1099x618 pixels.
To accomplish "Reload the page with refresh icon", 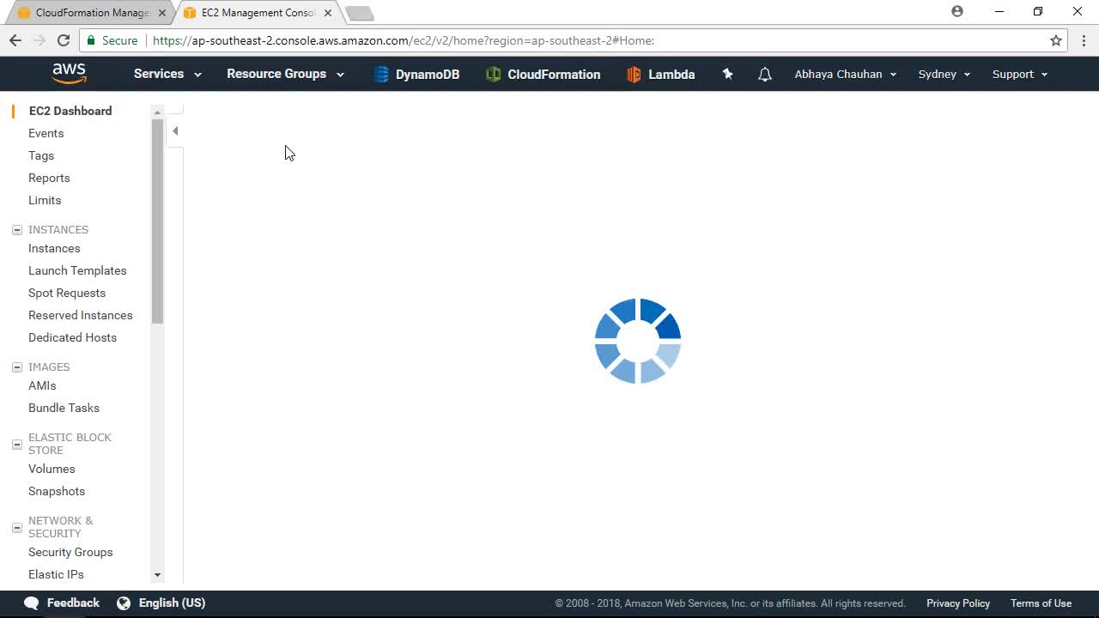I will tap(64, 40).
